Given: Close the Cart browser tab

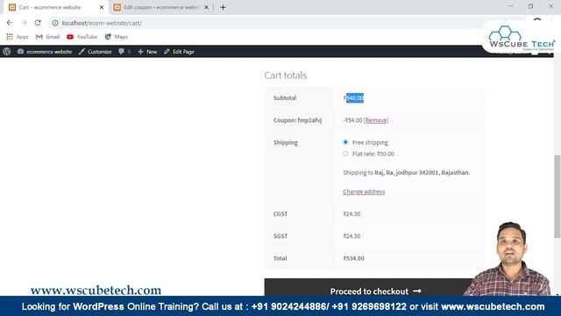Looking at the screenshot, I should [102, 7].
